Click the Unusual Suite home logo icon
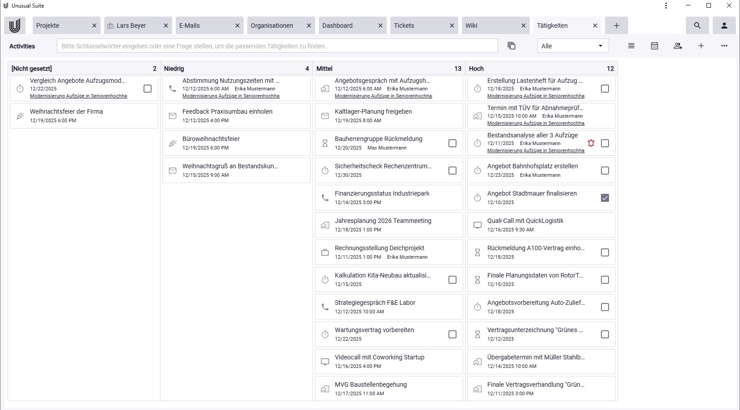 pos(15,26)
